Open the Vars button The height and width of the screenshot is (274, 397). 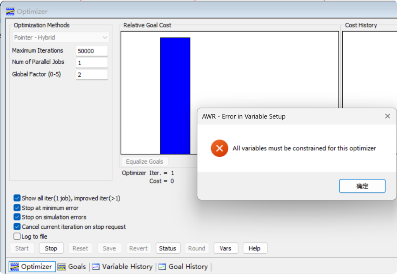(225, 248)
